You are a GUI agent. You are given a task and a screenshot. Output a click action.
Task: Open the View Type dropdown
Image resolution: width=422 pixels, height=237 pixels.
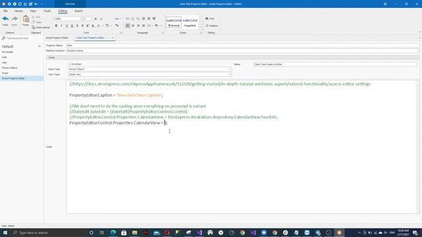coord(230,74)
